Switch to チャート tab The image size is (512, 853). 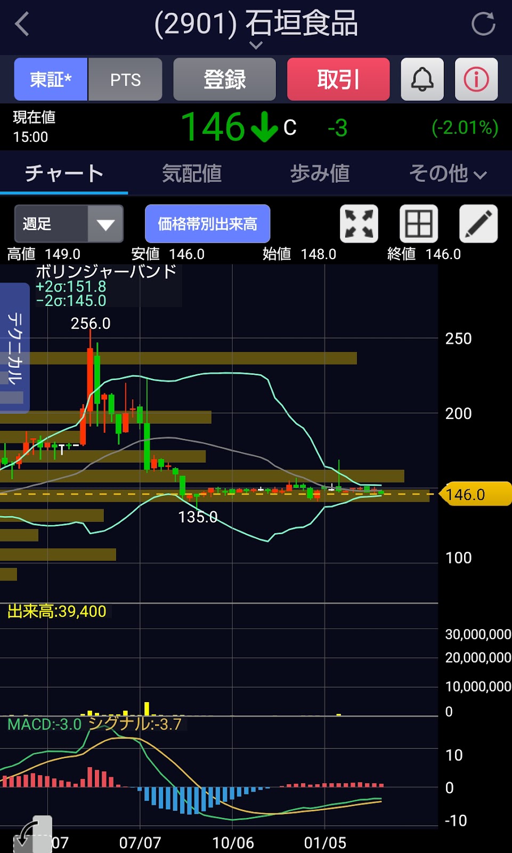click(64, 173)
